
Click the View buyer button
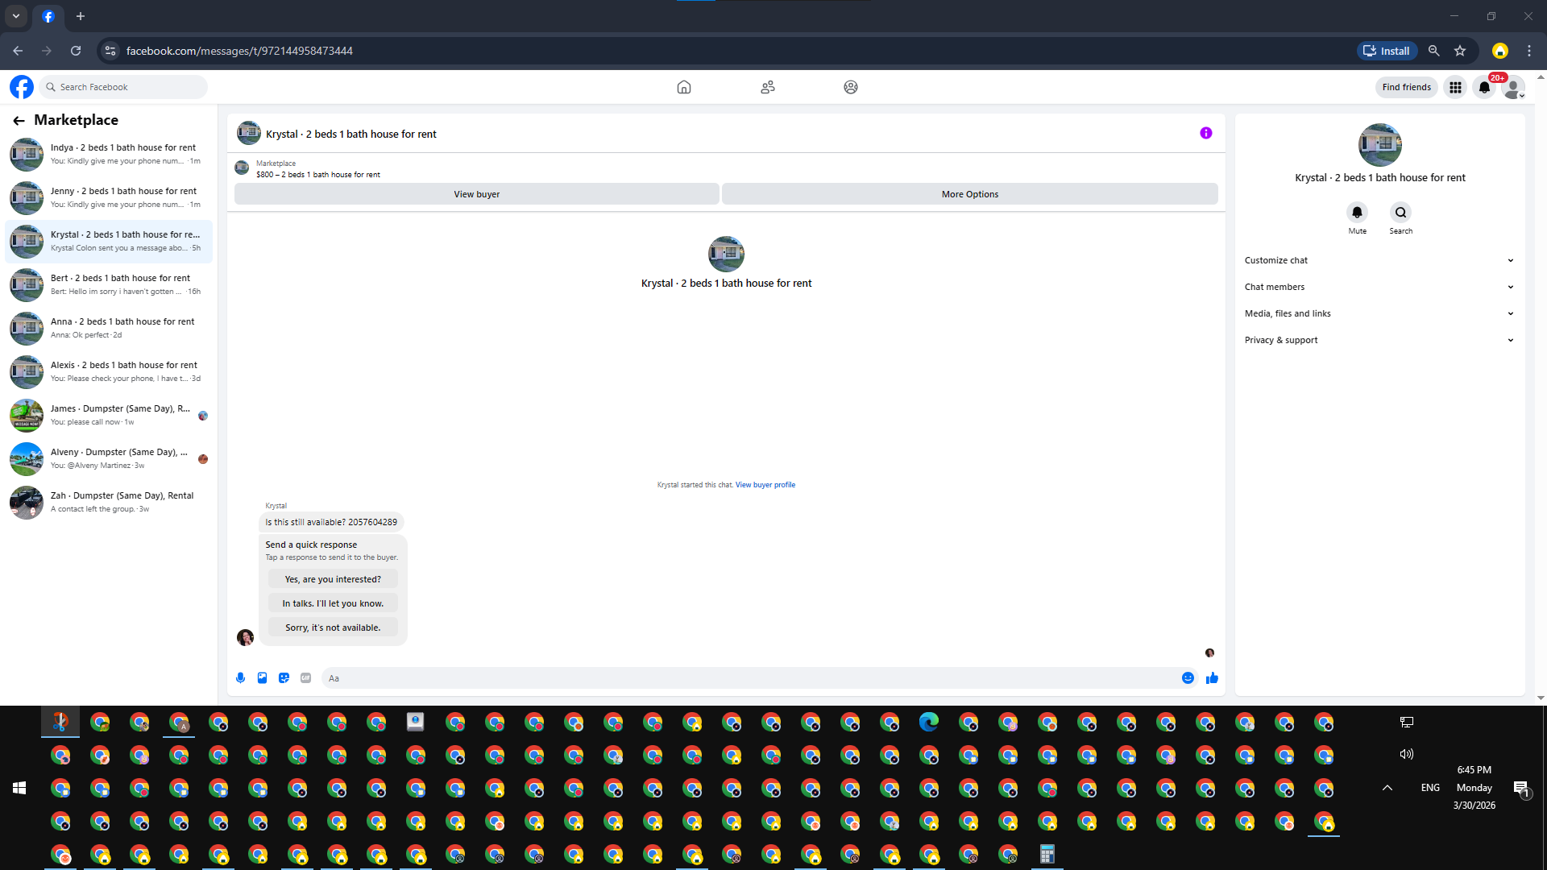coord(476,194)
